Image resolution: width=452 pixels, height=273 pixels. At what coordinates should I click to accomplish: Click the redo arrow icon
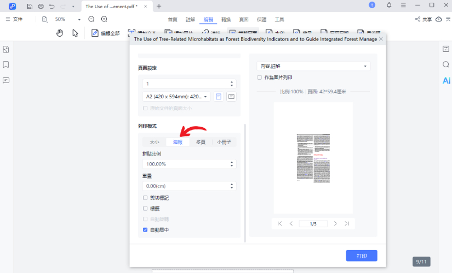click(x=63, y=6)
